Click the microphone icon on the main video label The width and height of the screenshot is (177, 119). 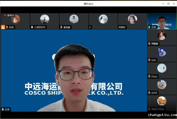tap(3, 109)
